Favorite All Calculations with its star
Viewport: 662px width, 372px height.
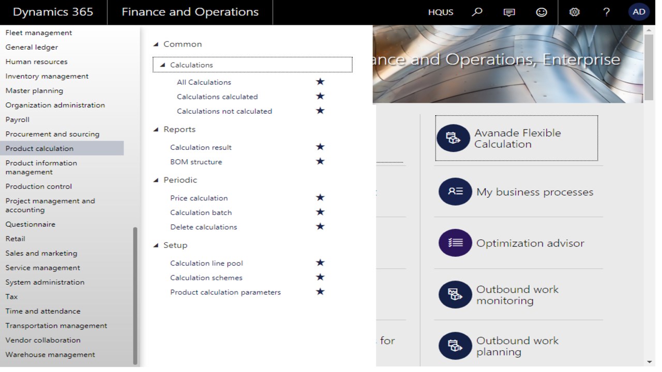click(320, 82)
